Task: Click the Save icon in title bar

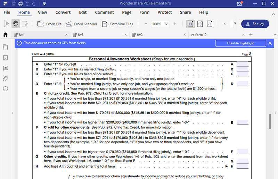Action: click(14, 3)
